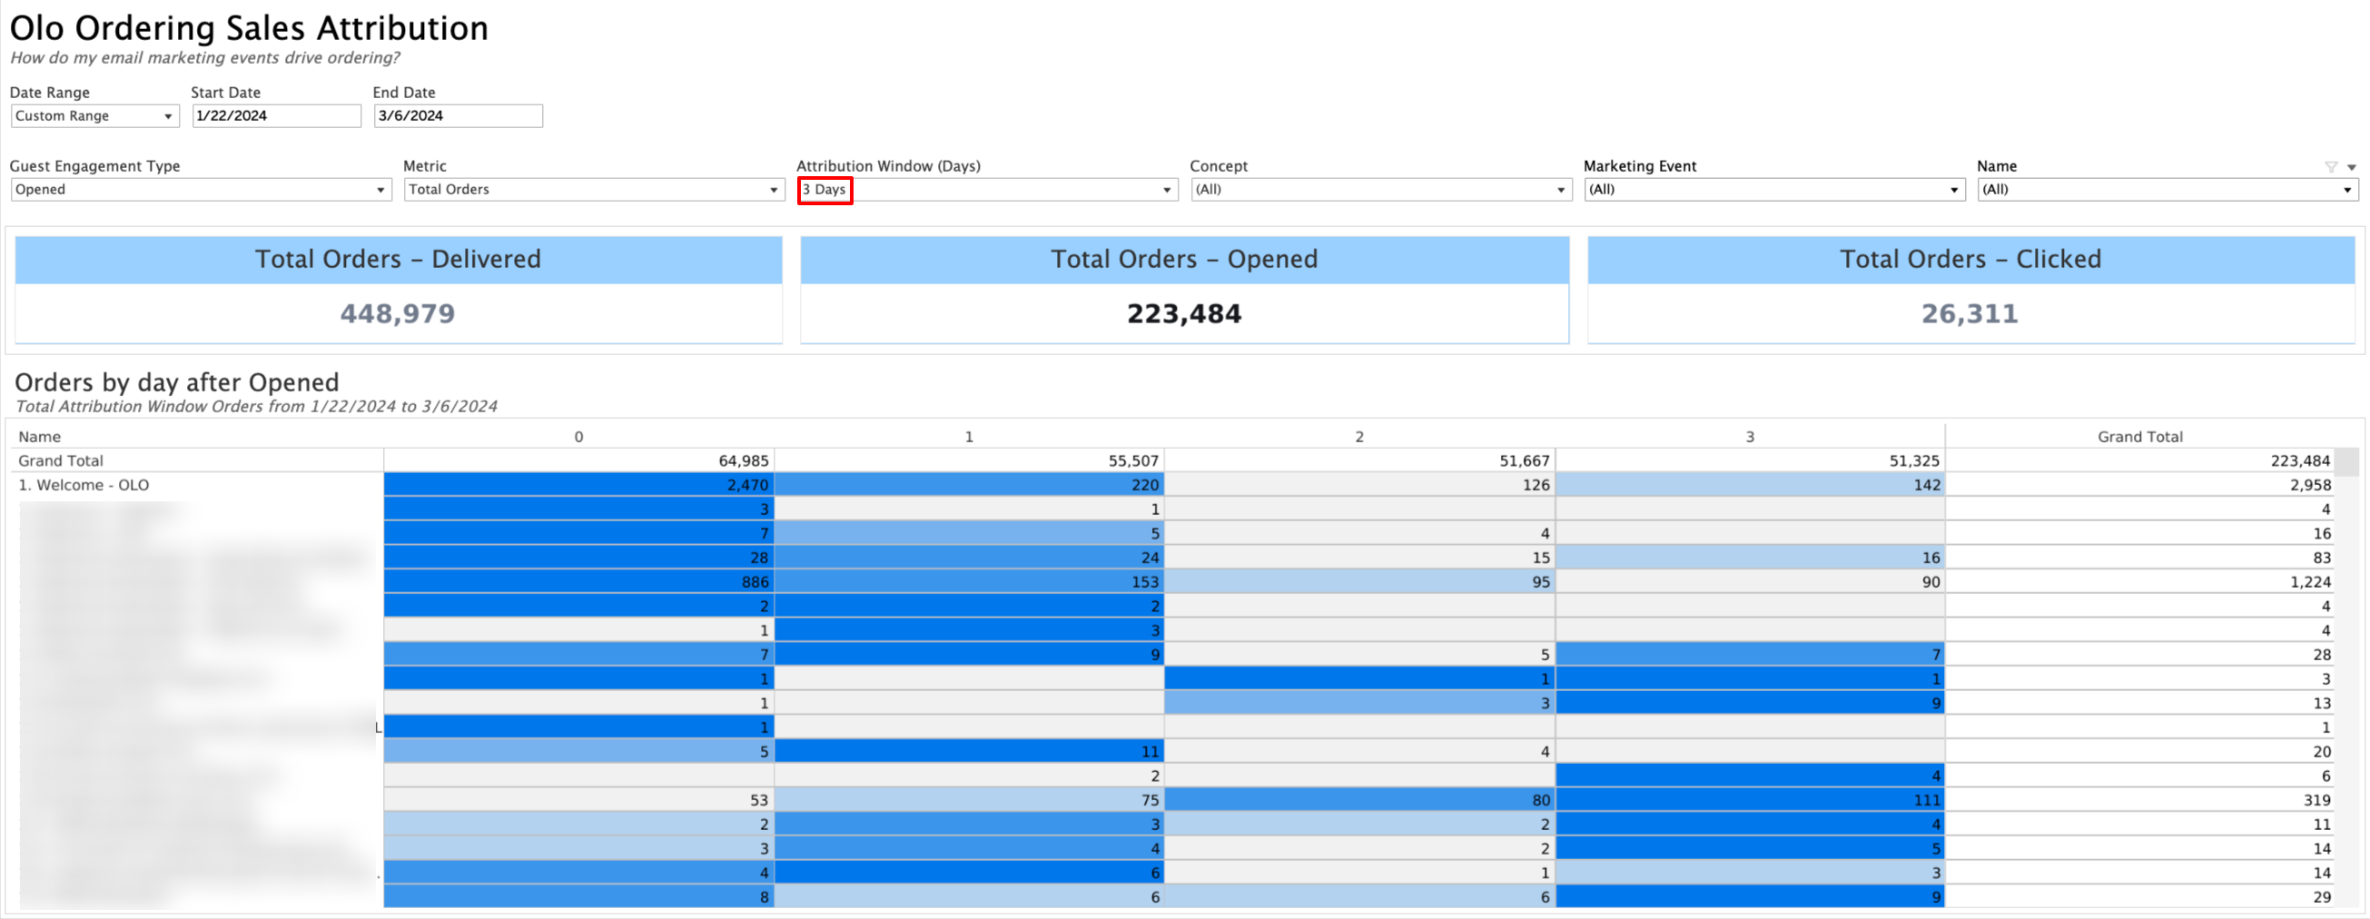This screenshot has width=2370, height=919.
Task: Click the 83 row total
Action: click(2140, 558)
